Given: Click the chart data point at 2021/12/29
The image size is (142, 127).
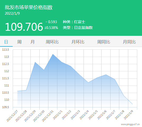Looking at the screenshot, I should coord(35,62).
